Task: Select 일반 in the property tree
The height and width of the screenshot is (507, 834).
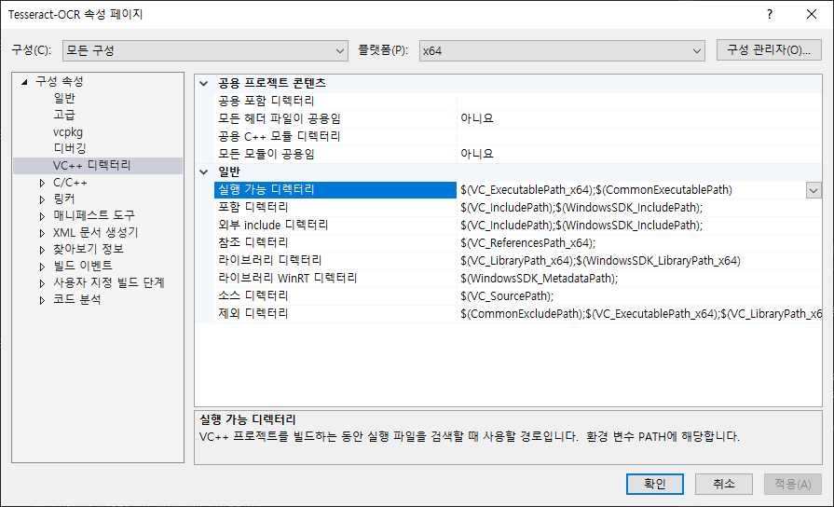Action: click(64, 99)
